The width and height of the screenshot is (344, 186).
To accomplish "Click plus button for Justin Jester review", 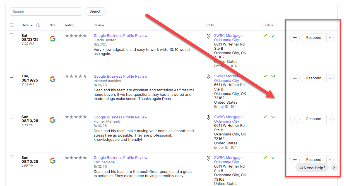I will (x=295, y=38).
